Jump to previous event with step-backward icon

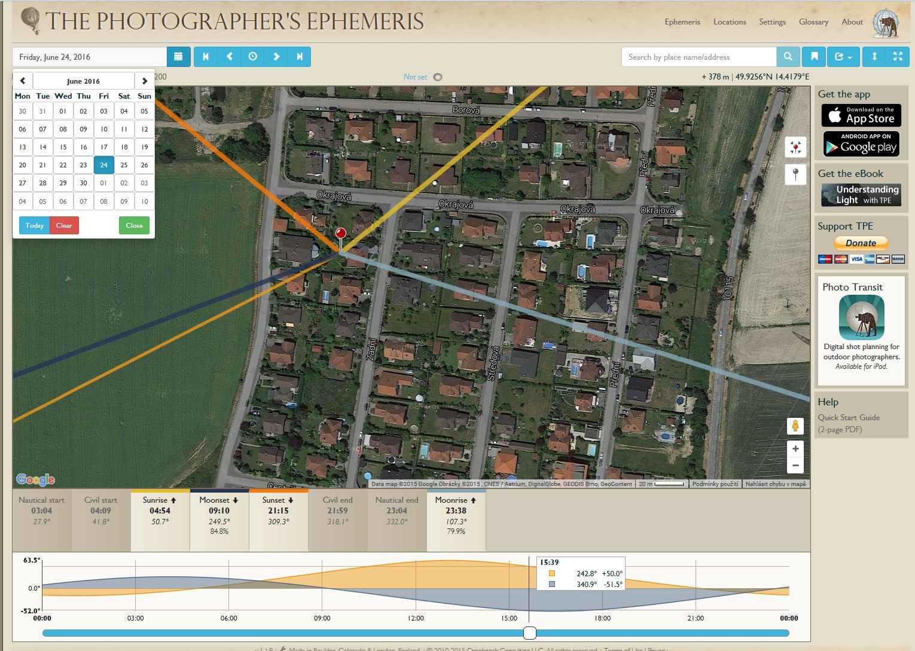coord(206,57)
